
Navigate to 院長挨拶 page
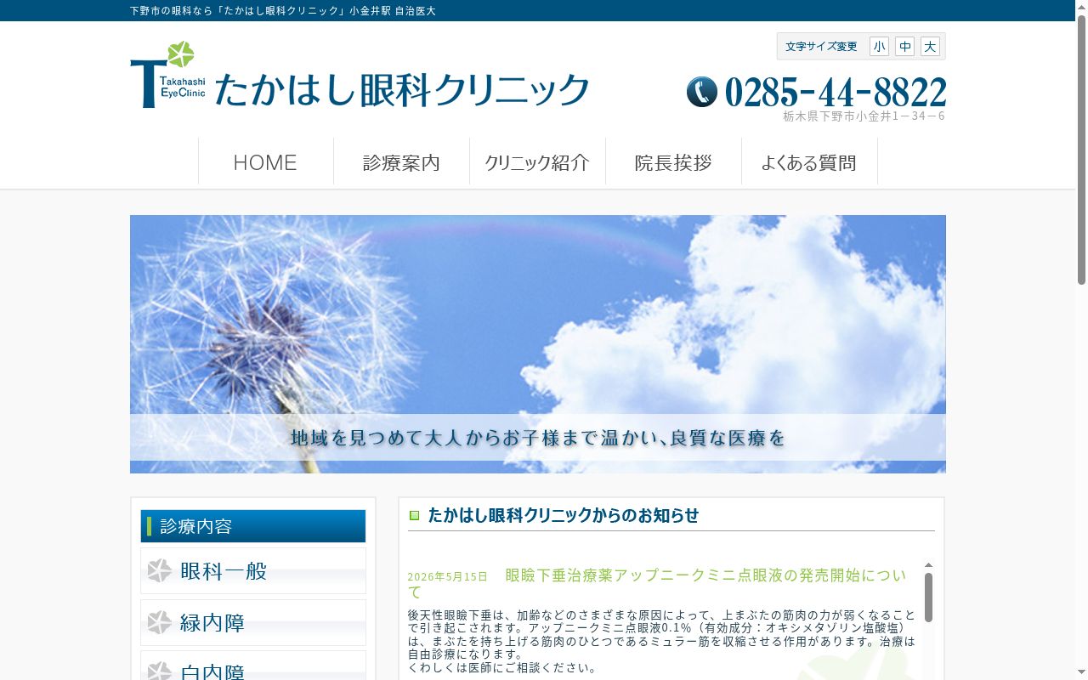tap(673, 161)
